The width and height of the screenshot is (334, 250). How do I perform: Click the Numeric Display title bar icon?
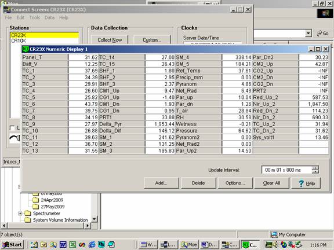pos(26,49)
